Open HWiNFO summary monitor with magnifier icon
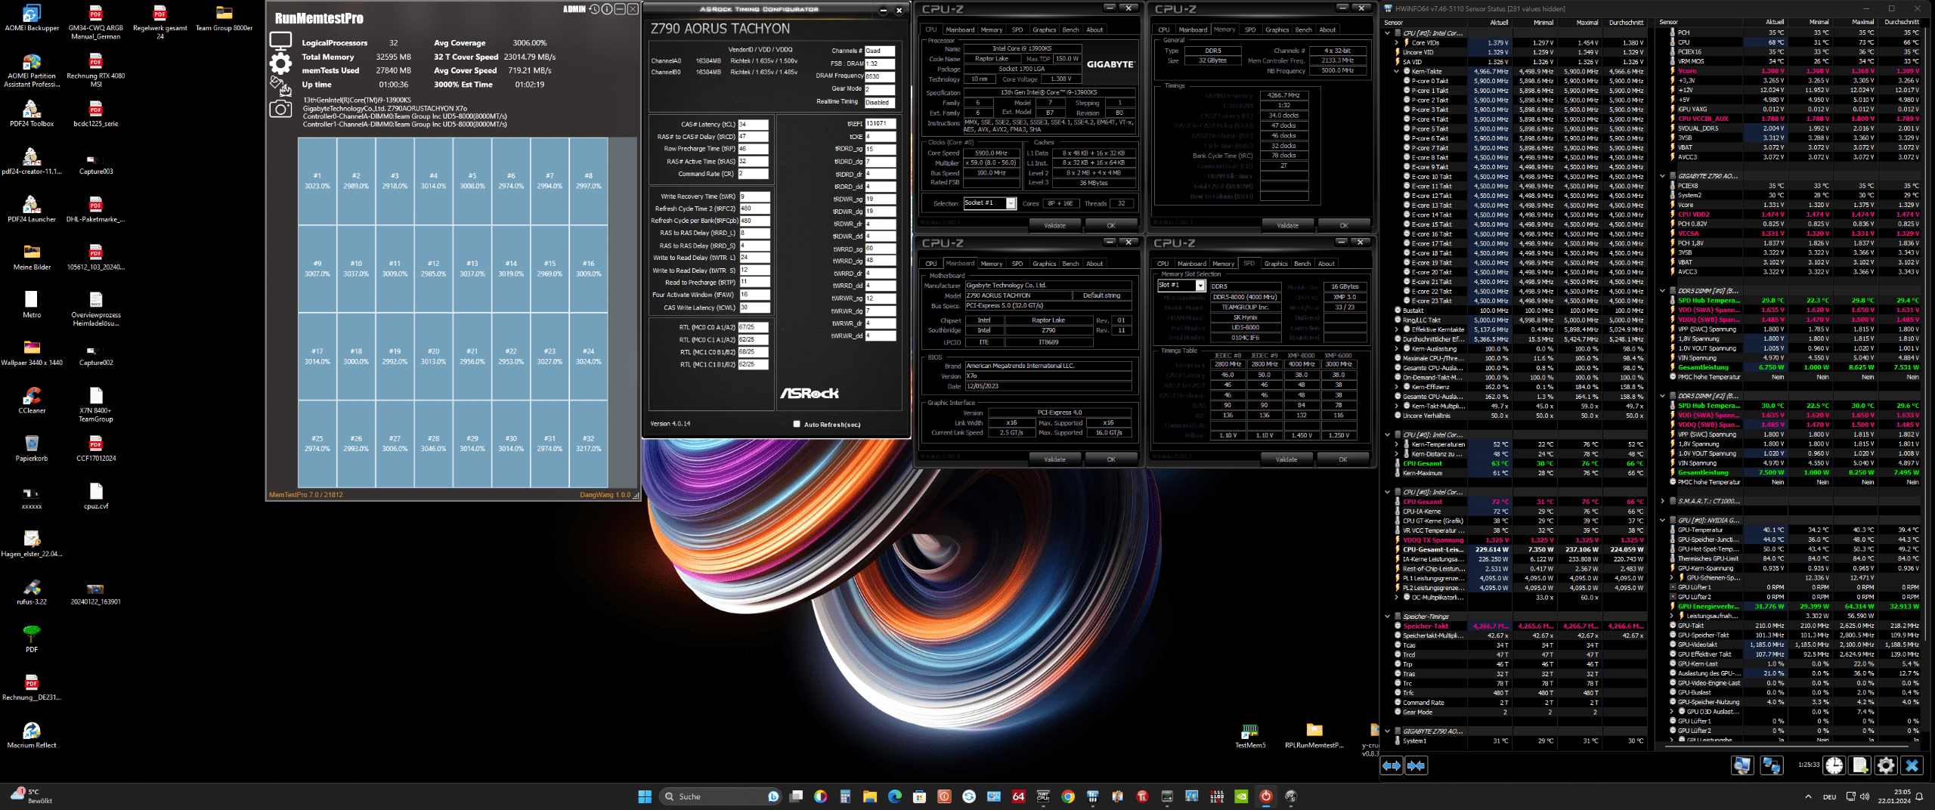1935x810 pixels. click(1741, 765)
